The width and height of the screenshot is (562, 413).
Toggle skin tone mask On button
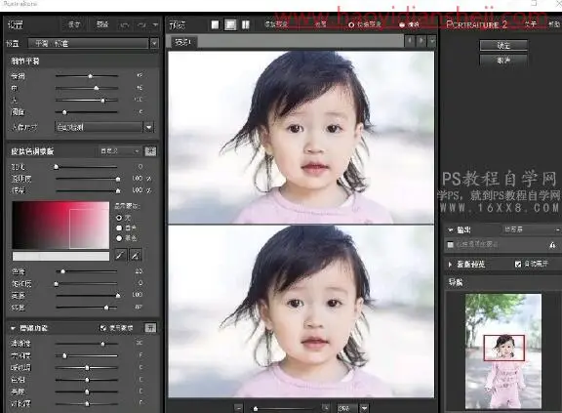pos(150,151)
